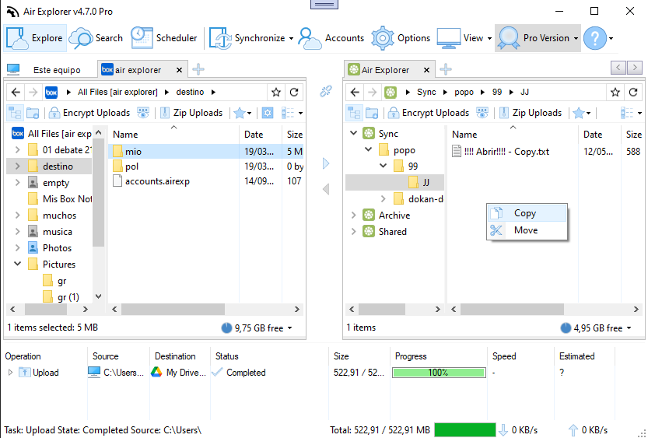Expand the Archive tree node
The image size is (648, 438).
[353, 215]
